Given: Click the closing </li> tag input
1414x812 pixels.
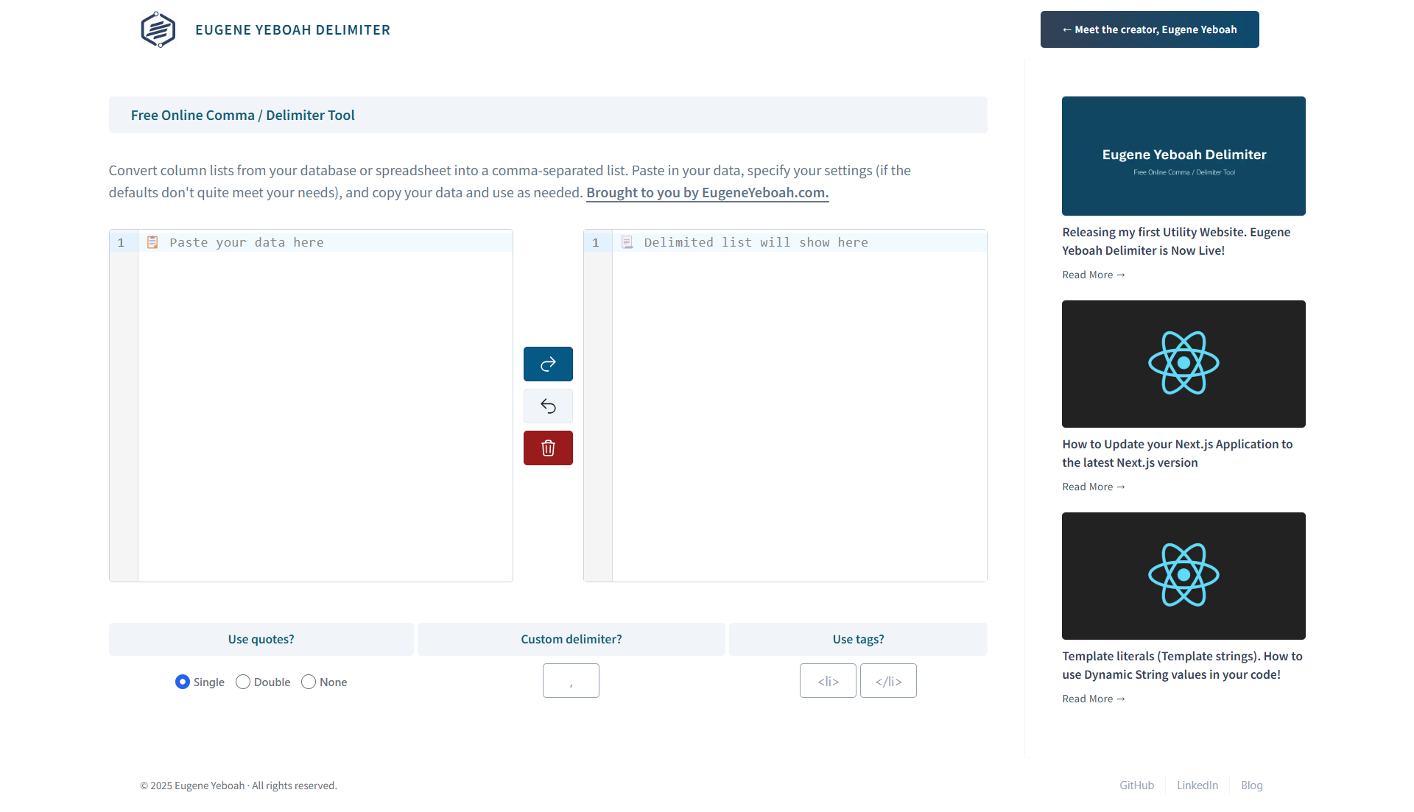Looking at the screenshot, I should [888, 680].
